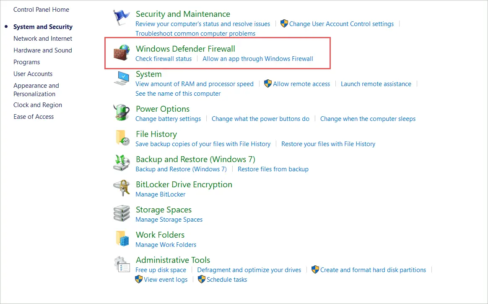This screenshot has height=304, width=488.
Task: Open Allow an app through Windows Firewall
Action: click(258, 59)
